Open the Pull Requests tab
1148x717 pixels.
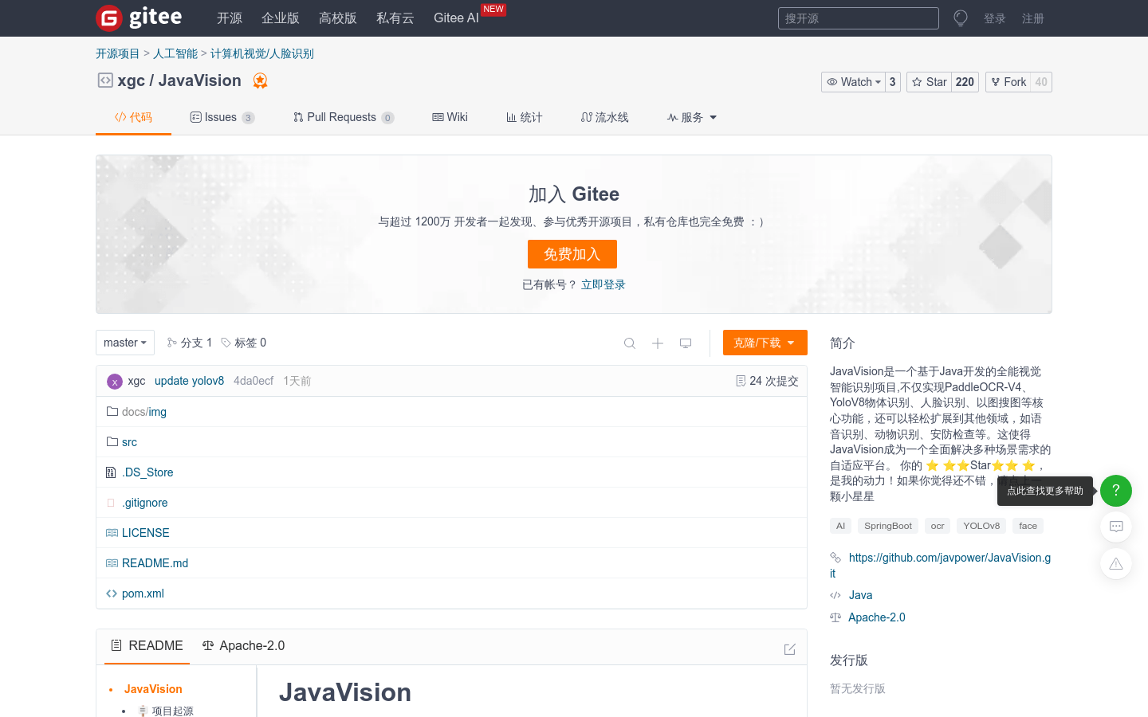[x=344, y=117]
